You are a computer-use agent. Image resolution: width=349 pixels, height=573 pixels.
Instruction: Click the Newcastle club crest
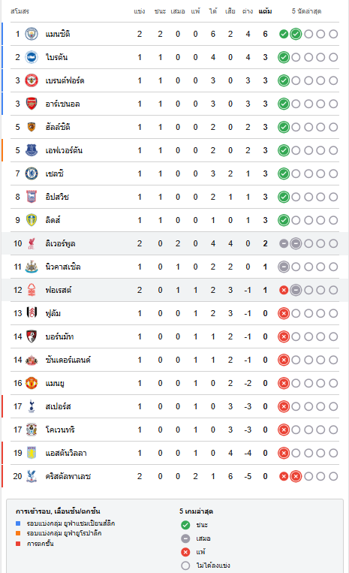(x=32, y=267)
